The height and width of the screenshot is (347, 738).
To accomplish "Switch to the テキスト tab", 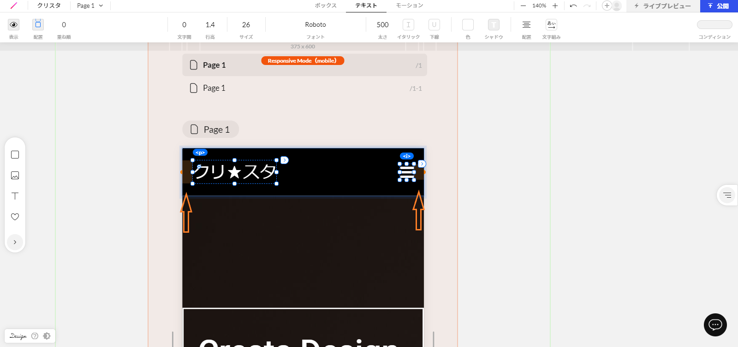I will coord(366,6).
